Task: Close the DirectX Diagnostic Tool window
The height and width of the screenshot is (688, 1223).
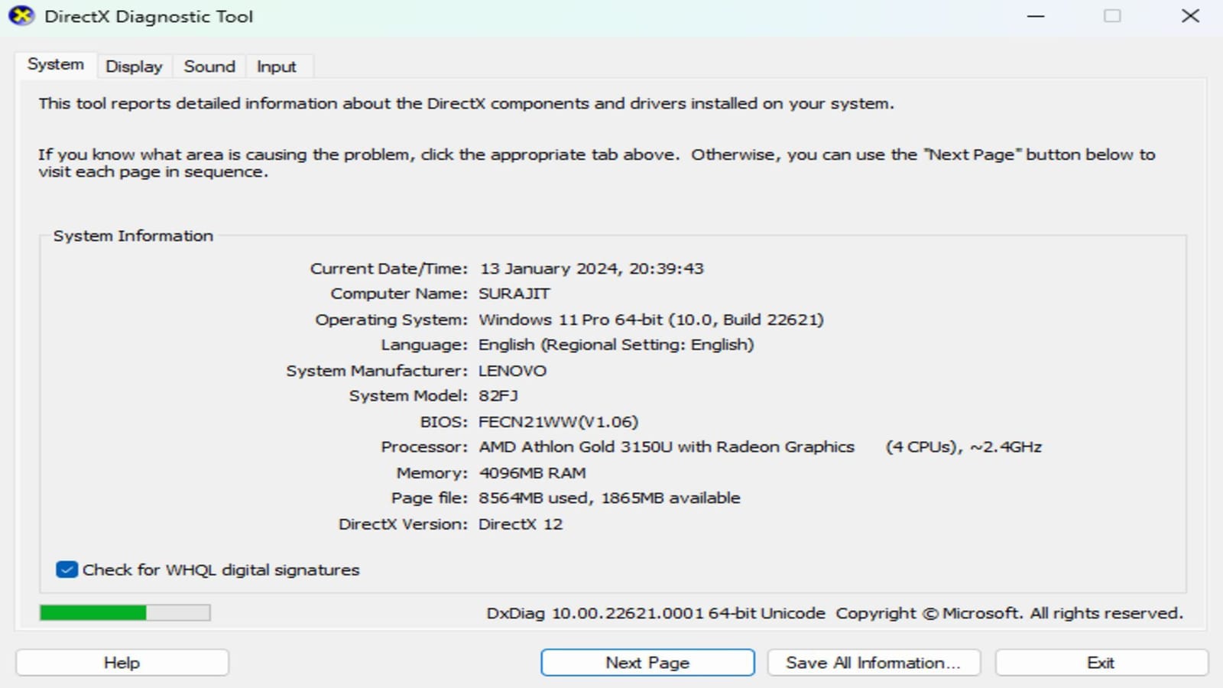Action: click(x=1190, y=16)
